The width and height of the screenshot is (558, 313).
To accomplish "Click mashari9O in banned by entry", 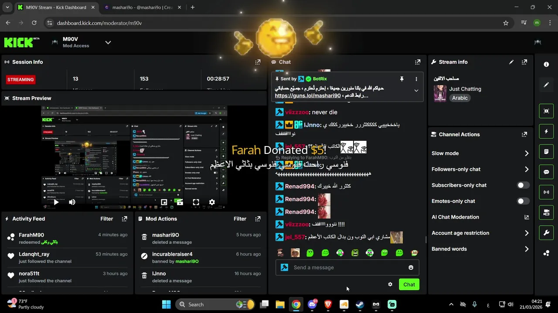I will pyautogui.click(x=187, y=261).
